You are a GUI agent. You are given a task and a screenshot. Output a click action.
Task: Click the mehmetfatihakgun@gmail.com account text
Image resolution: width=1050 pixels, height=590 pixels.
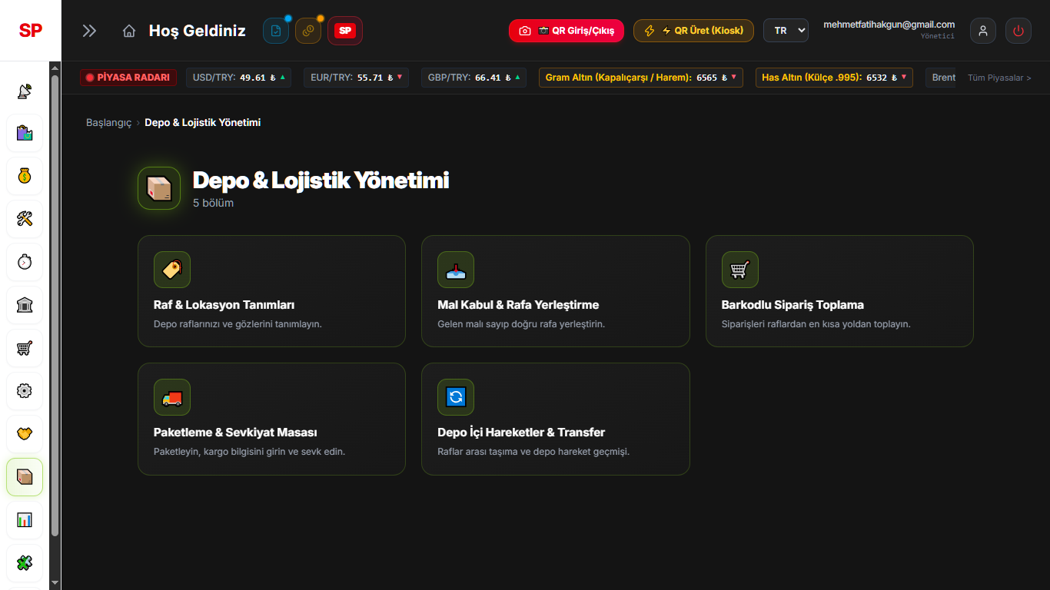(889, 25)
